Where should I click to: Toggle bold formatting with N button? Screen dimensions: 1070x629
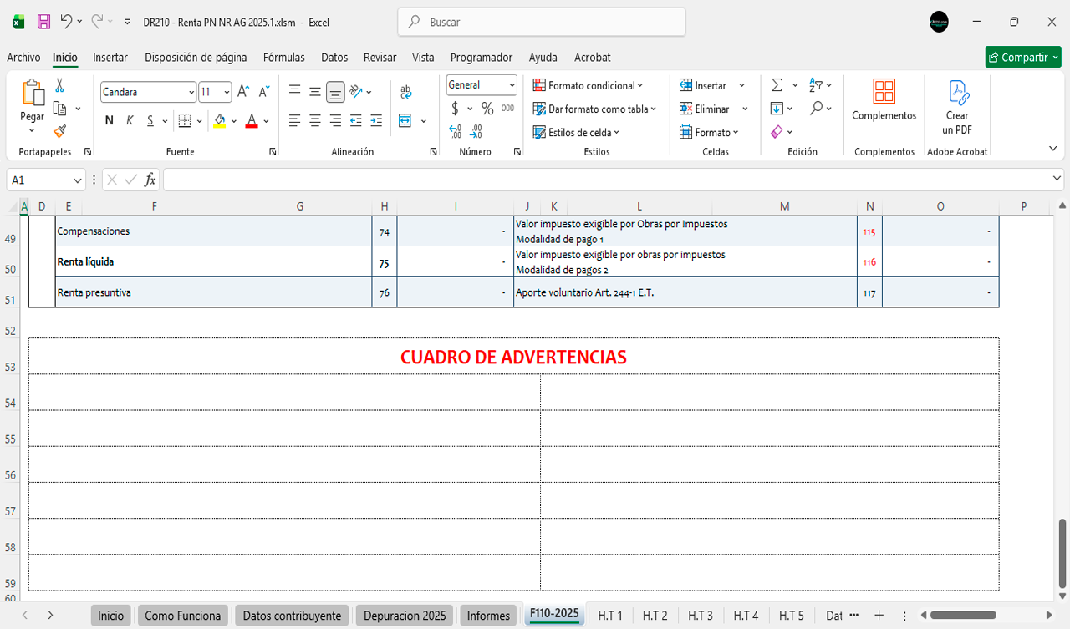110,120
